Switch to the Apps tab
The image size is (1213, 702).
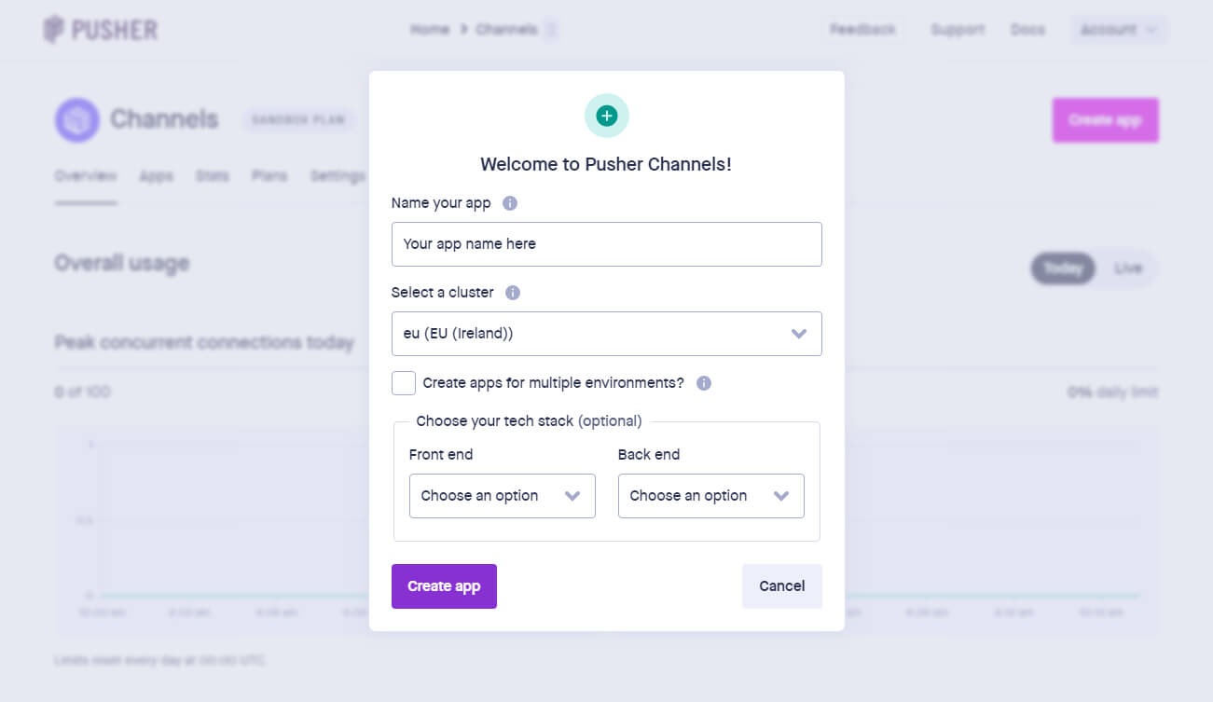click(x=156, y=176)
